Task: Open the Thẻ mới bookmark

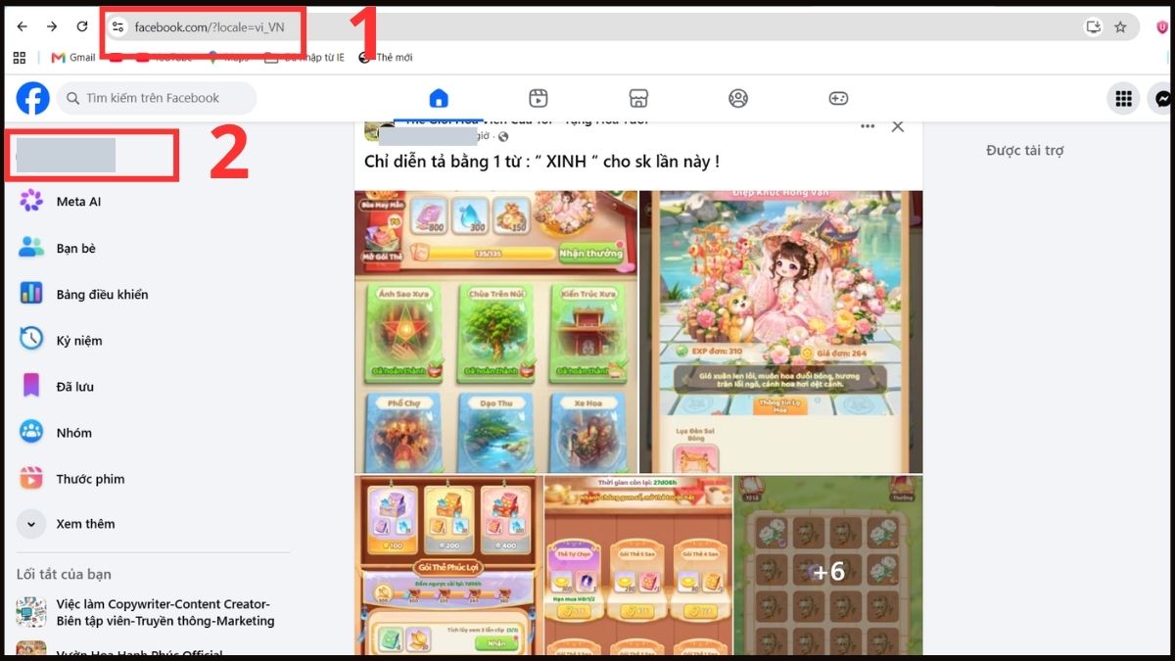Action: coord(386,58)
